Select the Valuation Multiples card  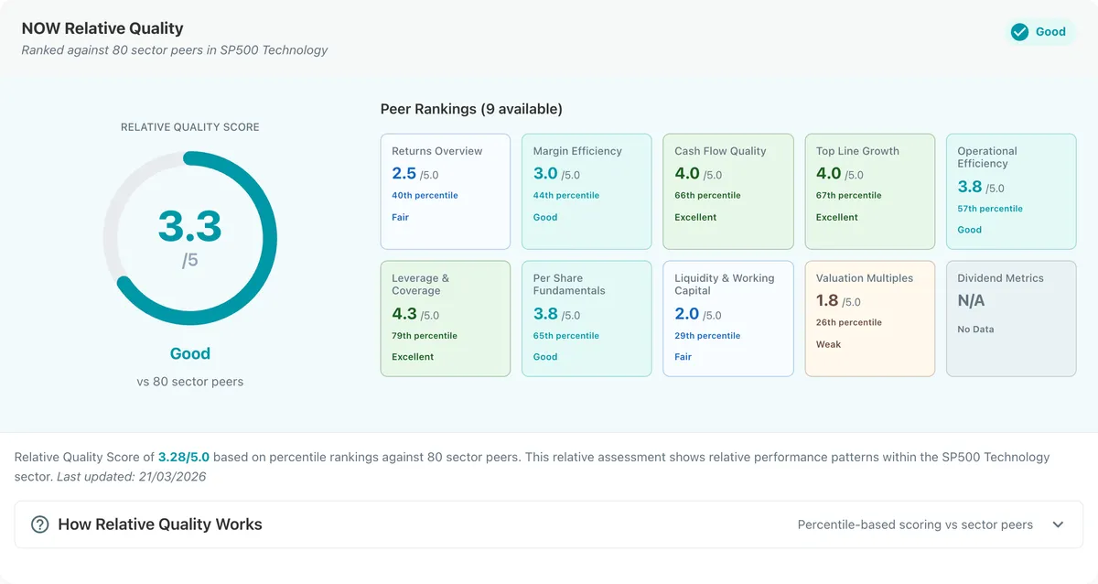click(x=870, y=319)
